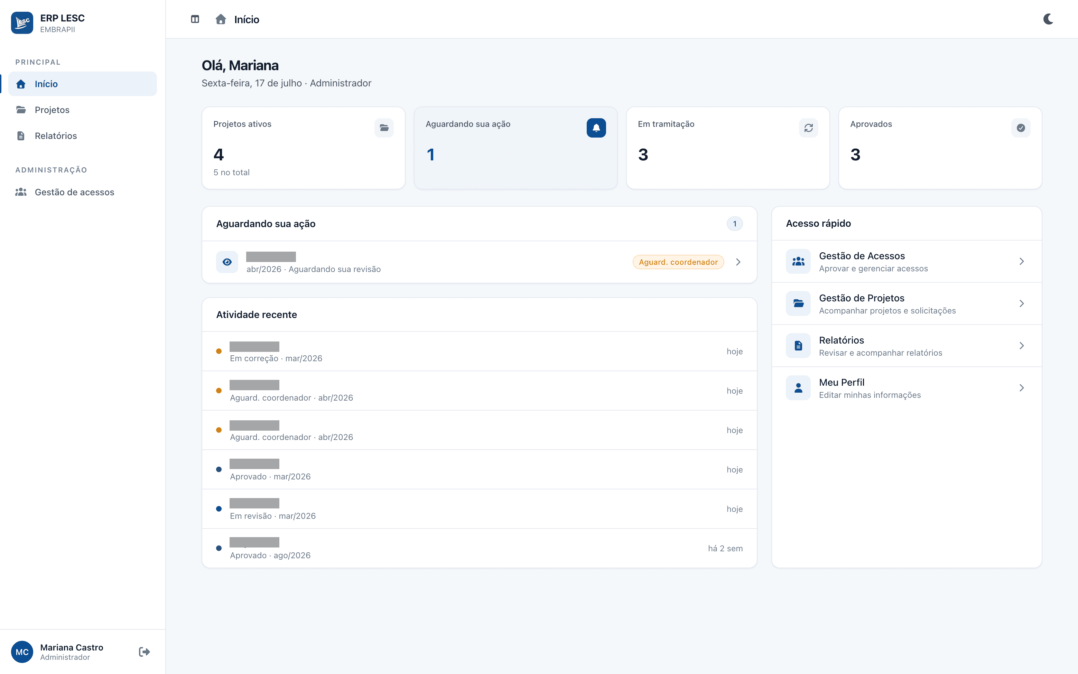This screenshot has height=674, width=1078.
Task: Click the MC user avatar
Action: 22,652
